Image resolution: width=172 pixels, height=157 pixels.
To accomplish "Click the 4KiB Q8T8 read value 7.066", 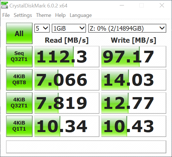I will click(67, 80).
